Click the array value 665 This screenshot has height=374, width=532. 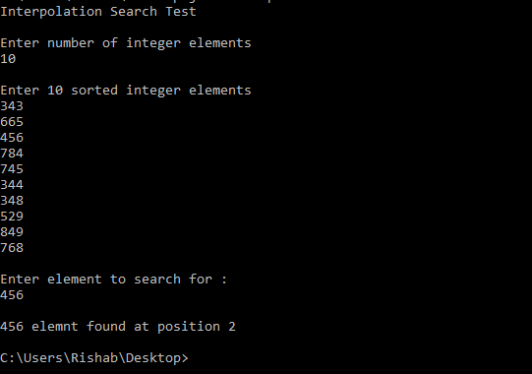tap(12, 122)
